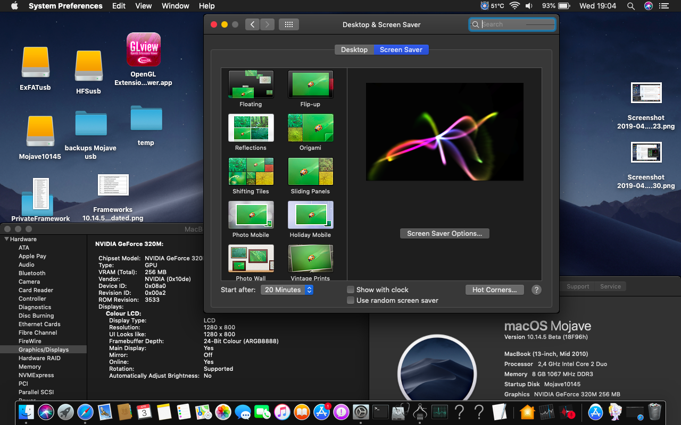The width and height of the screenshot is (681, 425).
Task: Open Terminal icon in the Dock
Action: [x=380, y=412]
